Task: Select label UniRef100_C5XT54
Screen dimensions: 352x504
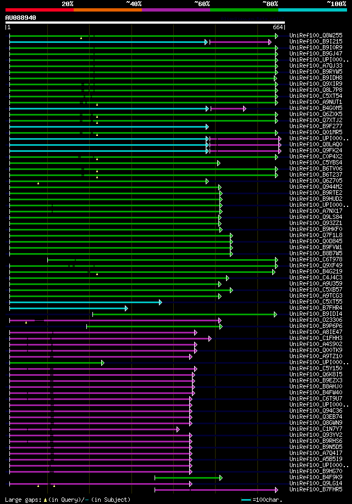Action: 316,96
